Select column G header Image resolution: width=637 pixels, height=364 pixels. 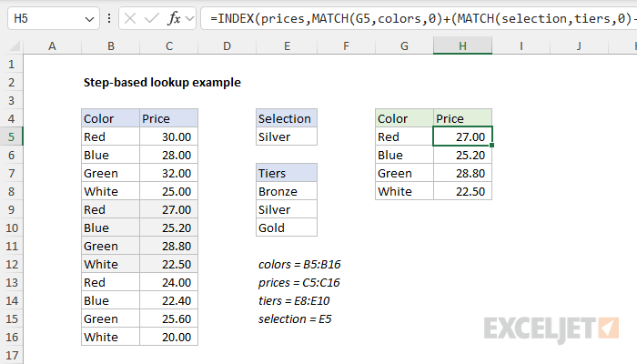pyautogui.click(x=404, y=45)
